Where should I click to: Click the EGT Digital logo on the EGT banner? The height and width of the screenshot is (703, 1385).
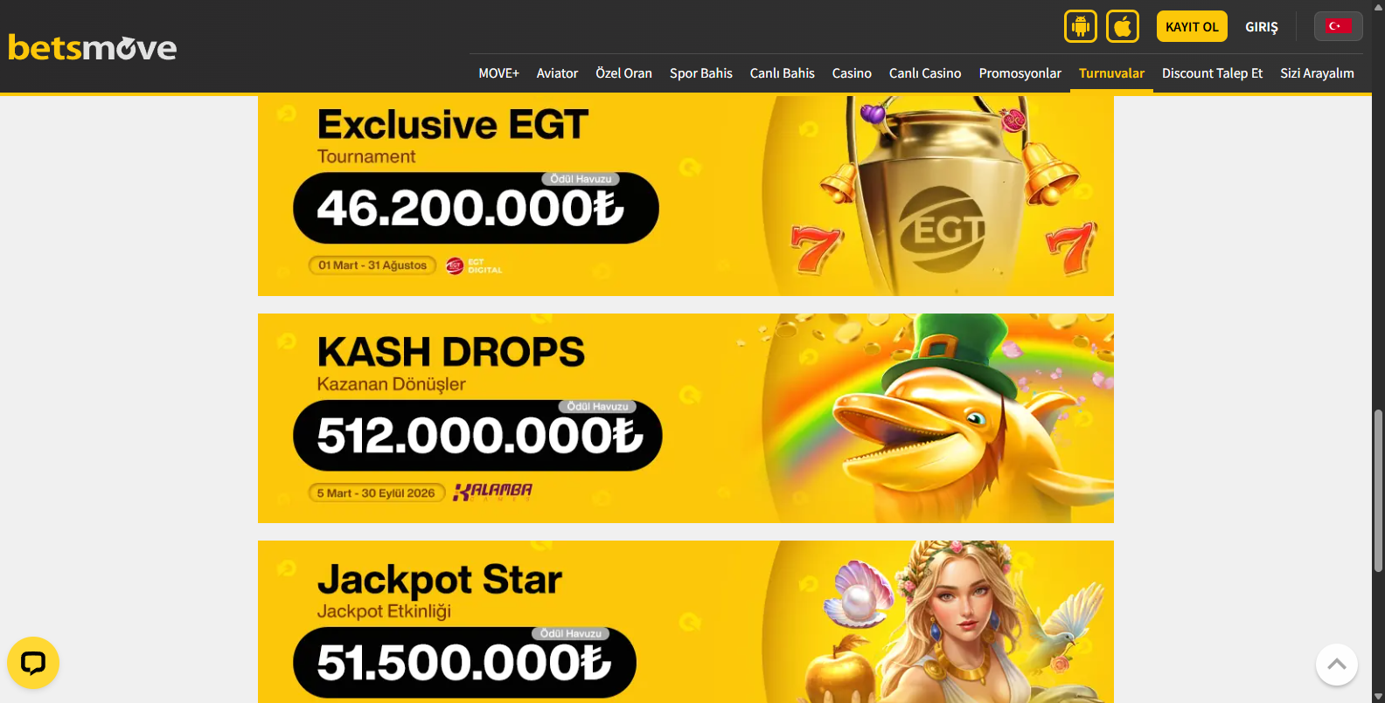point(474,265)
